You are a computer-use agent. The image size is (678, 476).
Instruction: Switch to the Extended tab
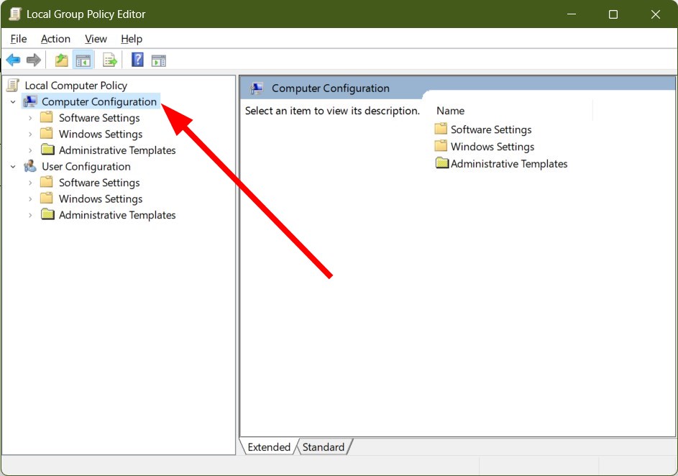tap(268, 447)
